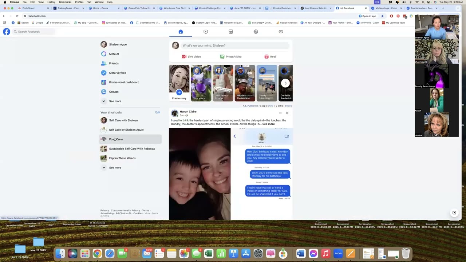Open the Facebook Home feed icon
Viewport: 466px width, 262px height.
[x=181, y=32]
